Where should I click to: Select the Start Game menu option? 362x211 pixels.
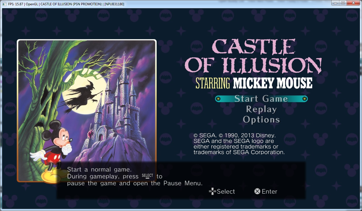coord(261,99)
